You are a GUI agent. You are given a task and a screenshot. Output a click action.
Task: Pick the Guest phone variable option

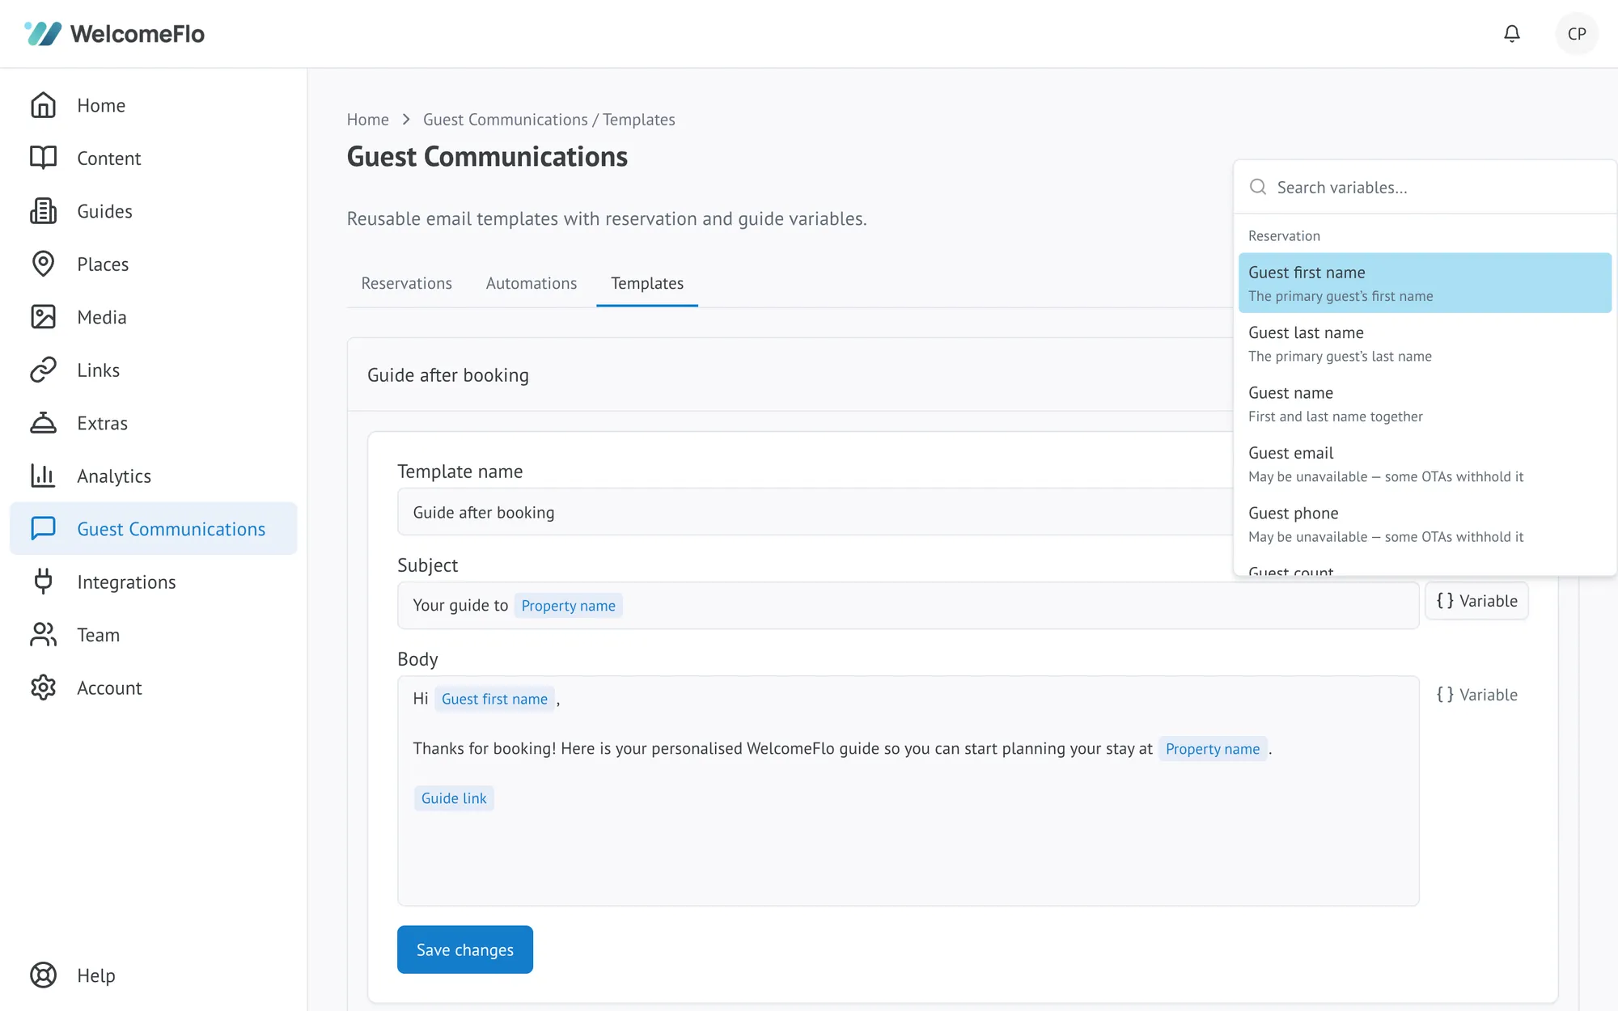click(1425, 524)
